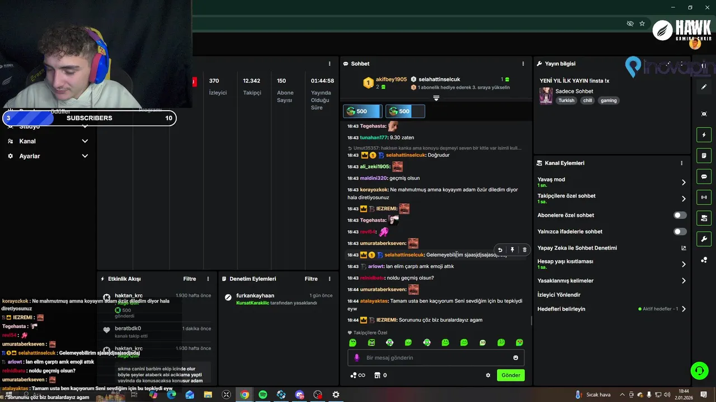Open Yapay Zeka ile Sohbet Denetimi external link
This screenshot has height=402, width=716.
coord(684,248)
